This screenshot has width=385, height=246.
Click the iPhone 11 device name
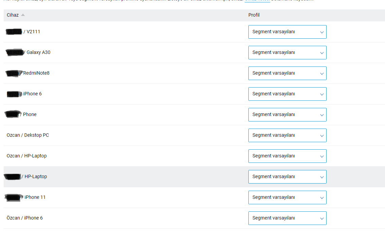coord(35,197)
